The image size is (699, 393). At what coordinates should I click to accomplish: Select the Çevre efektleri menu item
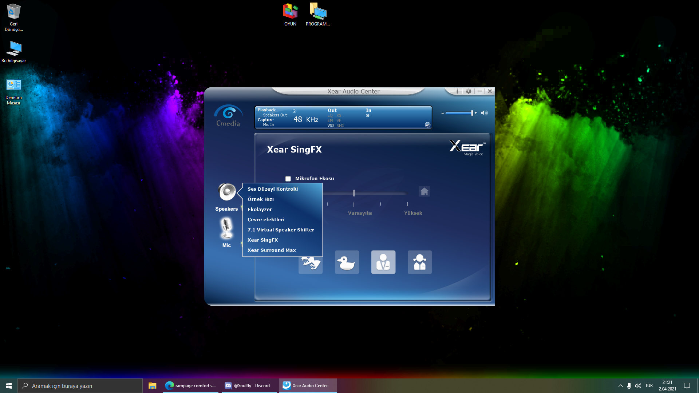tap(266, 219)
